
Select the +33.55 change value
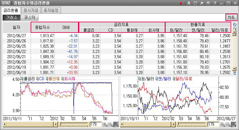coord(72,72)
